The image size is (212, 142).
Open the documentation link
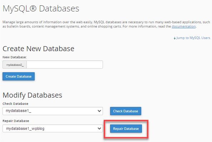point(184,26)
